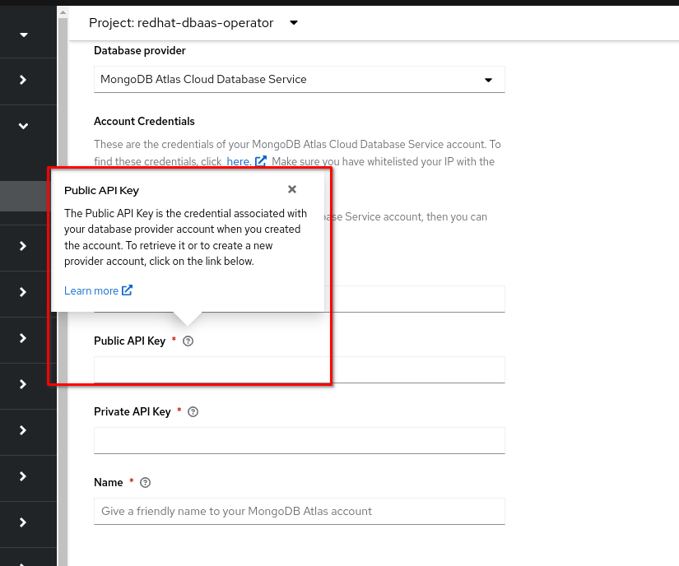Expand first collapsed sidebar section below top caret
Image resolution: width=679 pixels, height=566 pixels.
click(23, 80)
